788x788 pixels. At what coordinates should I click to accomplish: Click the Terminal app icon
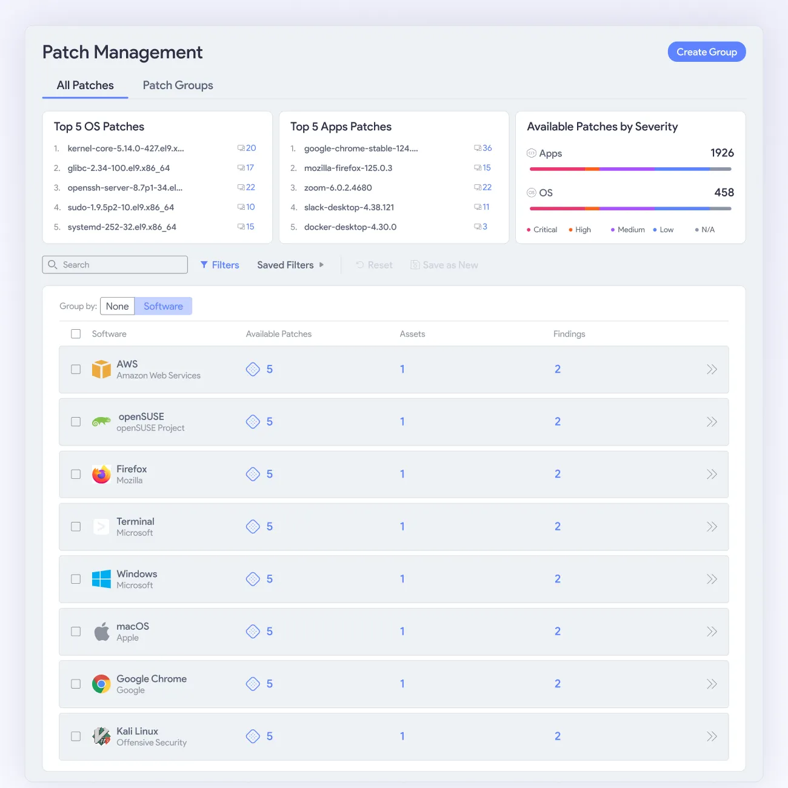tap(101, 527)
